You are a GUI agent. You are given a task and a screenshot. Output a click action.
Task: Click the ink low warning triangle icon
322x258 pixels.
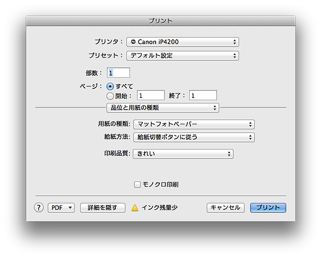tap(135, 208)
